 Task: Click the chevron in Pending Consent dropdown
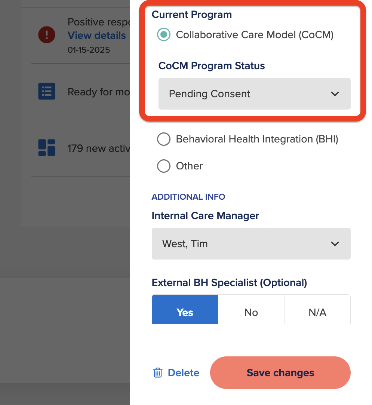[335, 94]
